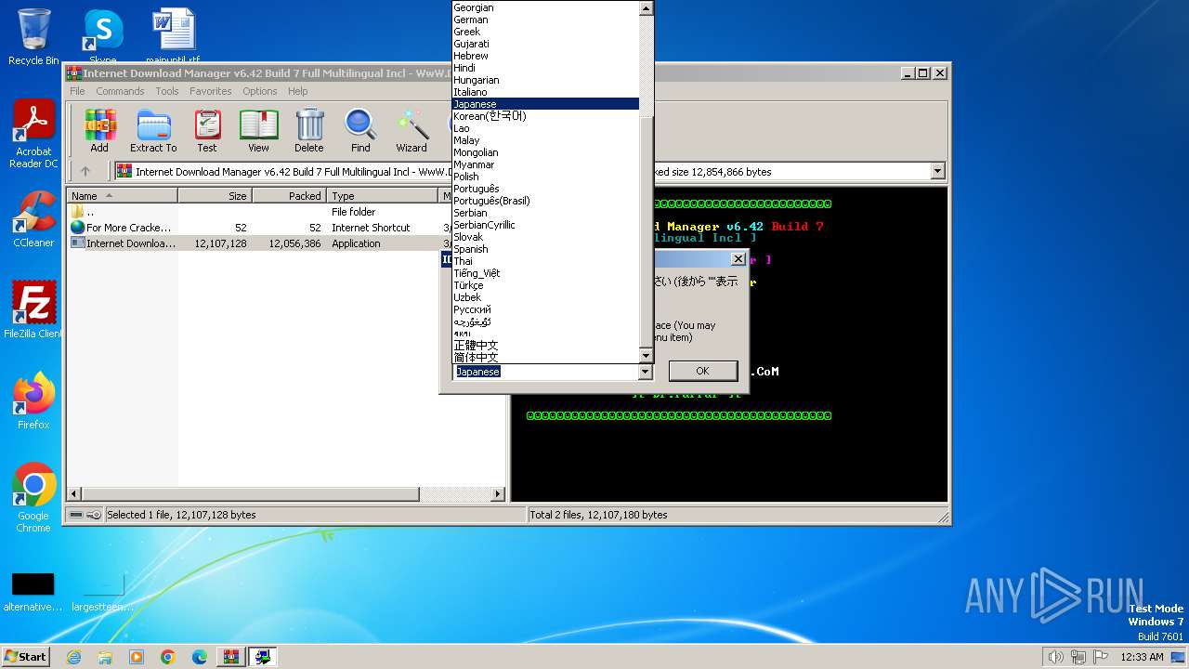1189x669 pixels.
Task: Select highlighted Japanese list entry
Action: point(545,104)
